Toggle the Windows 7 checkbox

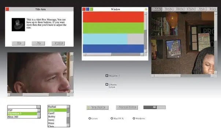tap(107, 75)
